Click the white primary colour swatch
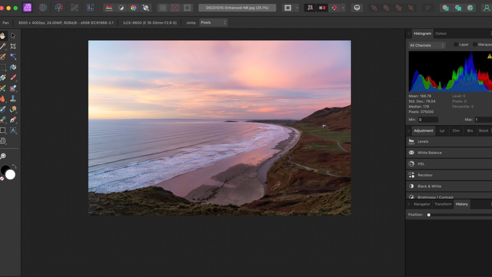Screen dimensions: 492x277 10,175
